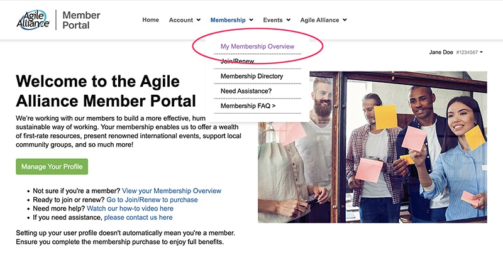The height and width of the screenshot is (267, 503).
Task: Open the Jane Doe user dropdown arrow
Action: [482, 52]
